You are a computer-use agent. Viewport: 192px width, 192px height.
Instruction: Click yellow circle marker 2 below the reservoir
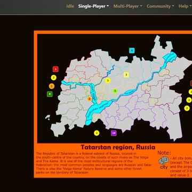click(97, 133)
